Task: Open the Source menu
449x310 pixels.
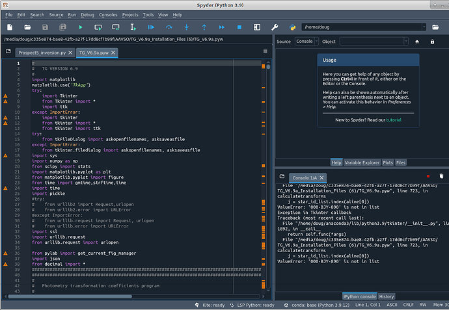Action: click(56, 15)
